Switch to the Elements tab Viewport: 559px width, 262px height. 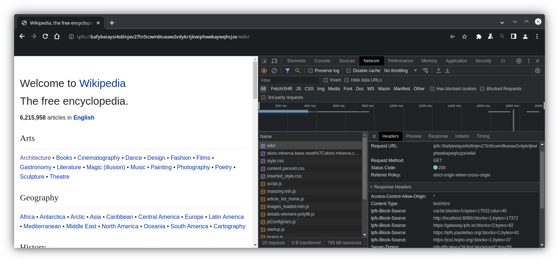tap(296, 61)
